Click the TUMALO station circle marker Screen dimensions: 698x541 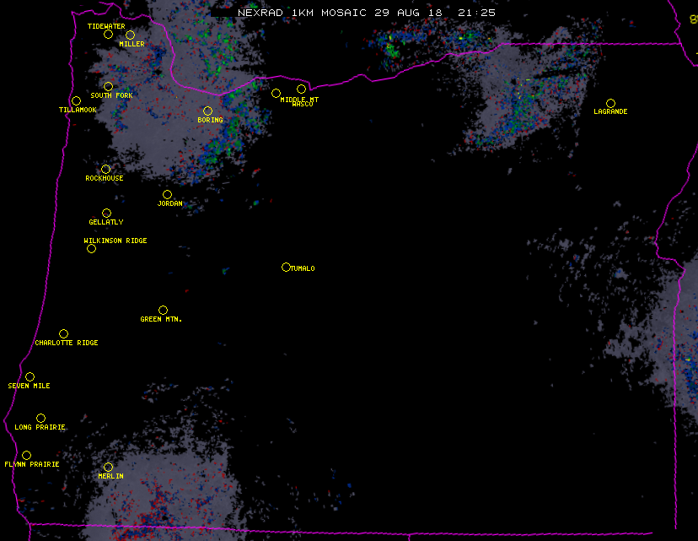coord(286,267)
